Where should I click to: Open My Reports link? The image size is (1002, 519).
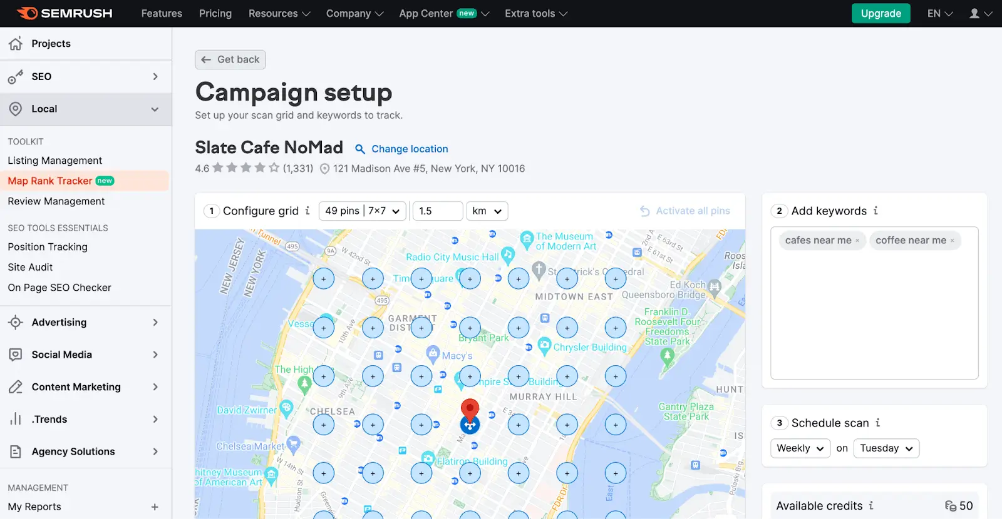[x=34, y=507]
